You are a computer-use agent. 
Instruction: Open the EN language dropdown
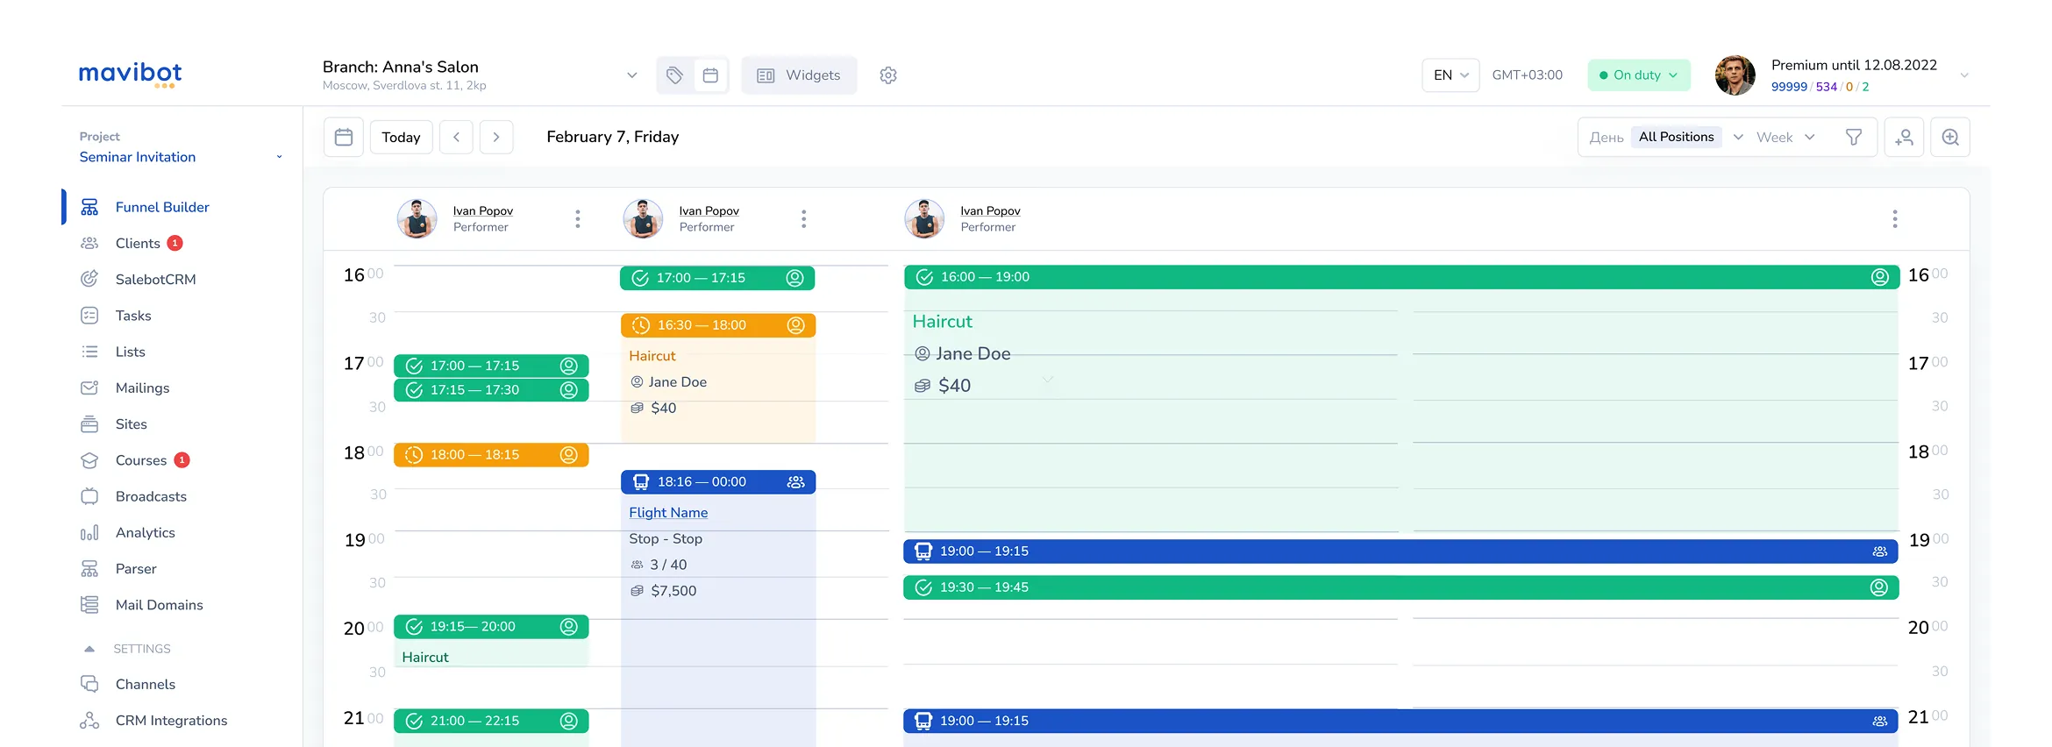1450,75
